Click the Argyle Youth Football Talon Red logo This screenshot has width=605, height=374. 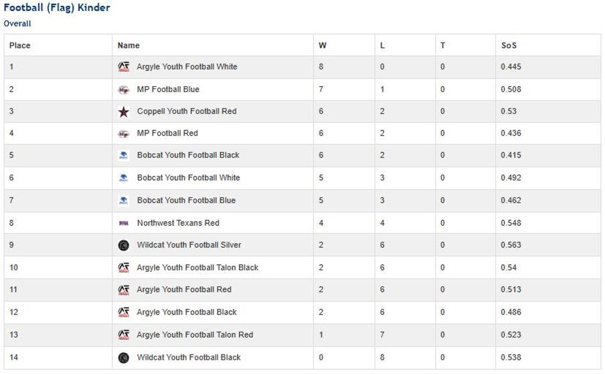point(123,335)
